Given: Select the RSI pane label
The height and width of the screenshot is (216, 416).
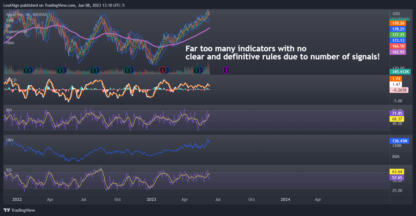Looking at the screenshot, I should 9,170.
